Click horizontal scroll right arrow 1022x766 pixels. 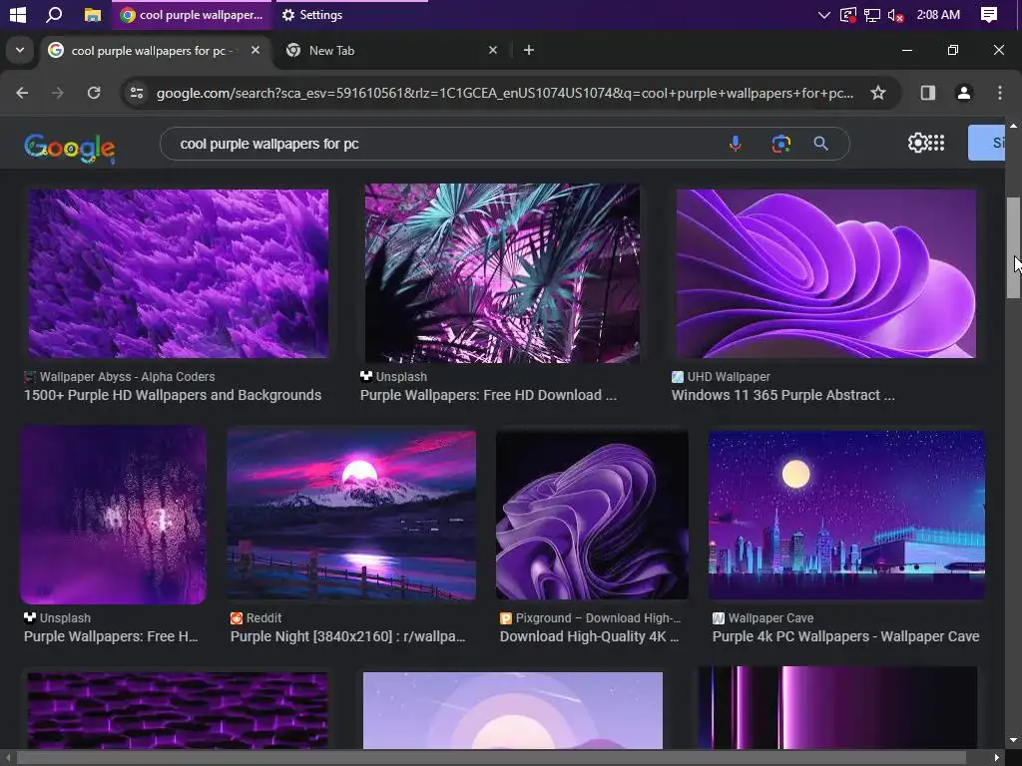tap(997, 758)
